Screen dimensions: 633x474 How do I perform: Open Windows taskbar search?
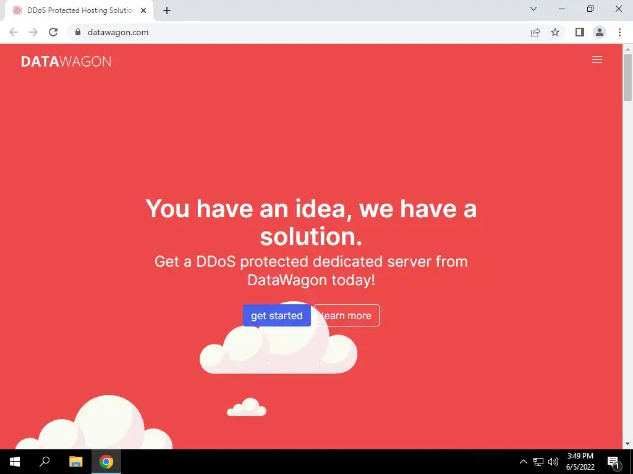pyautogui.click(x=45, y=462)
